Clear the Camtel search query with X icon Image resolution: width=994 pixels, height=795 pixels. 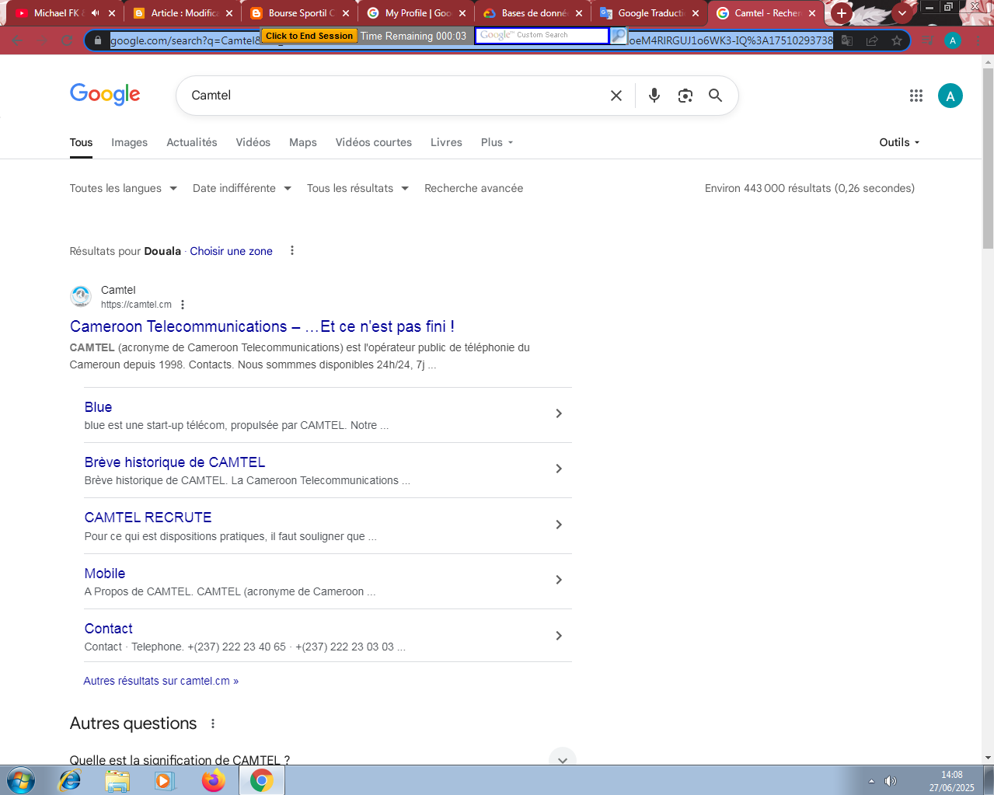tap(616, 96)
